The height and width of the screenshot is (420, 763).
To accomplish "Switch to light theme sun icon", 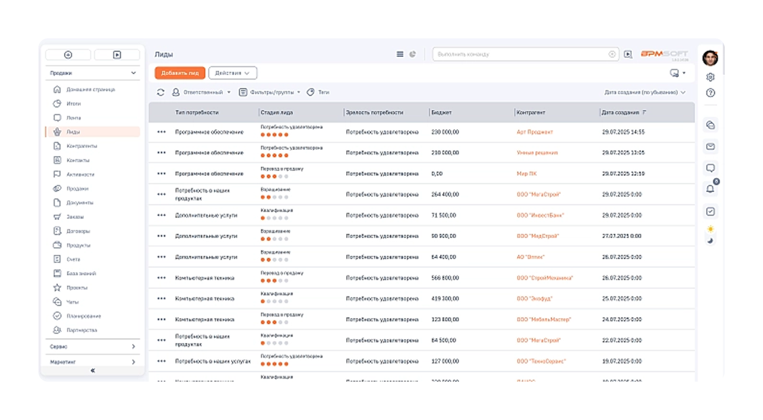I will point(710,229).
